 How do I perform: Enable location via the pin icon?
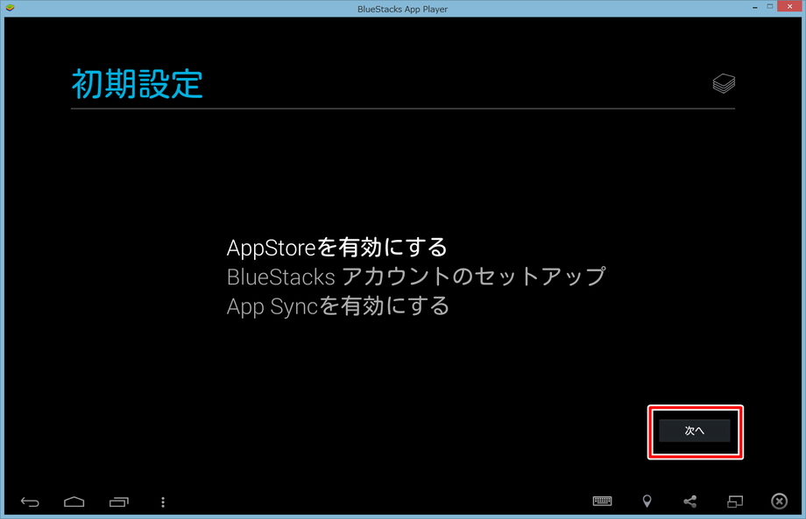click(x=647, y=501)
